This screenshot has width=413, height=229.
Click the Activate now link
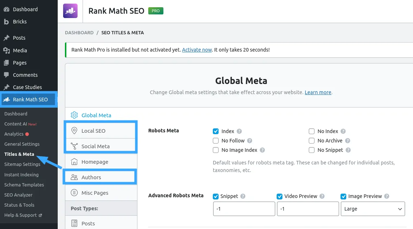click(197, 50)
